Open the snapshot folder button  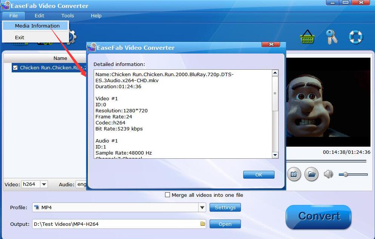tap(312, 174)
